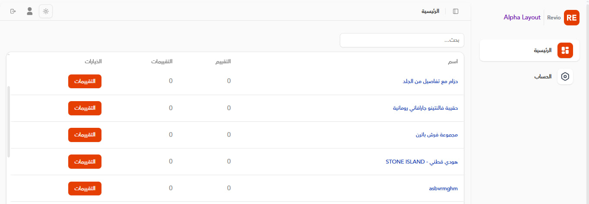The height and width of the screenshot is (204, 589).
Task: Open الرئيسية in the sidebar menu
Action: click(543, 50)
